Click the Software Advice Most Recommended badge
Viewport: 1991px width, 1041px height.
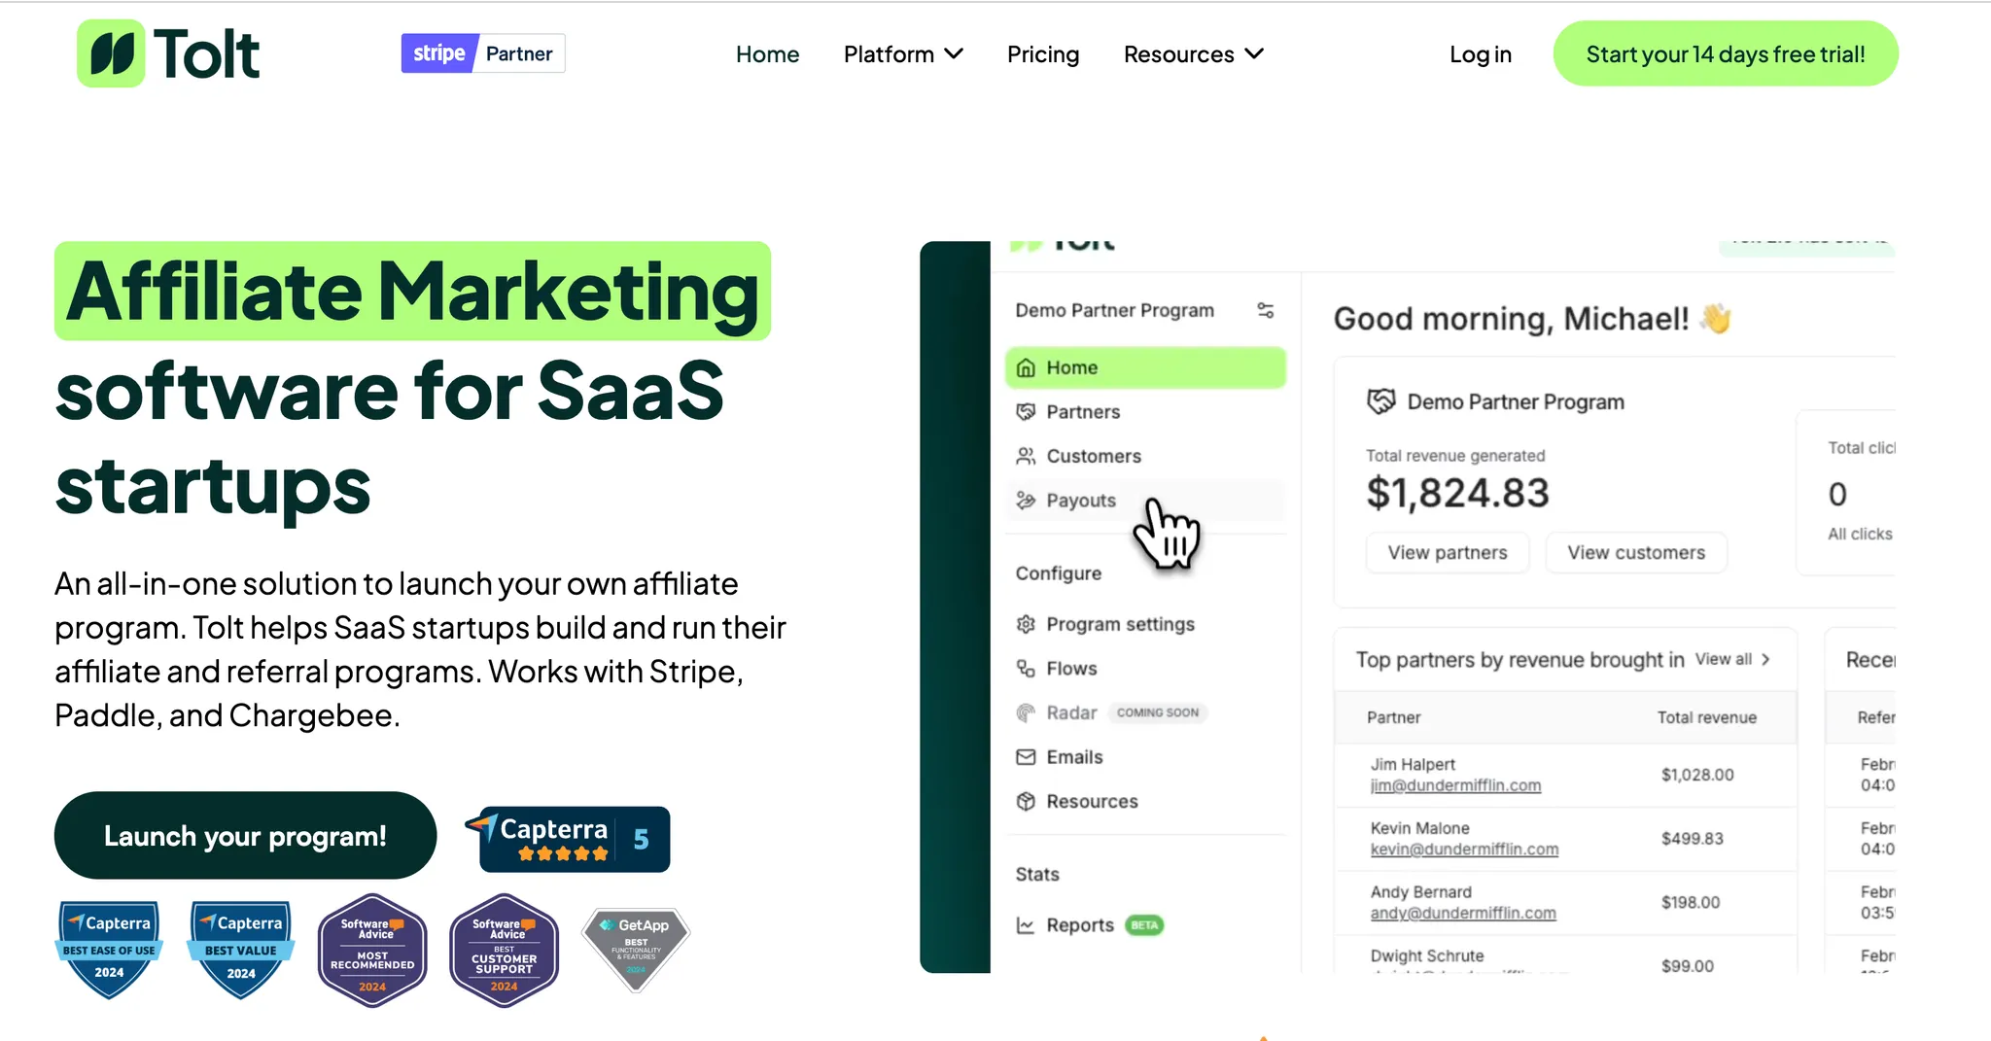(372, 951)
